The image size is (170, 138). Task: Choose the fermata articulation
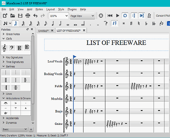point(6,103)
